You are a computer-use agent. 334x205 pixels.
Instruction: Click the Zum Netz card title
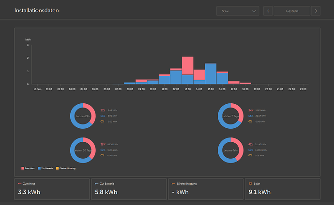(x=29, y=184)
